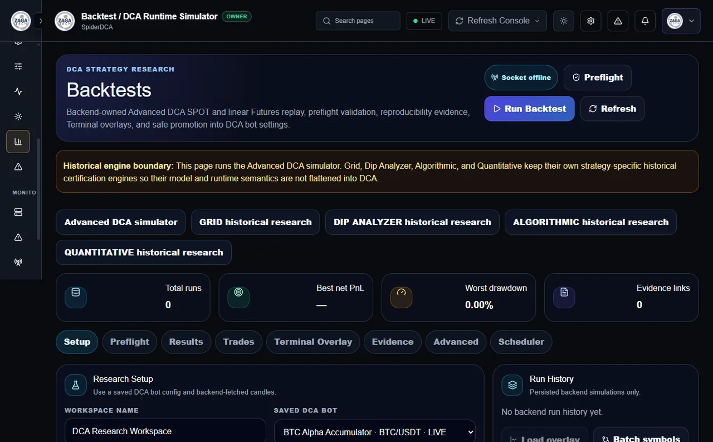
Task: Click the Total runs database icon
Action: (x=76, y=298)
